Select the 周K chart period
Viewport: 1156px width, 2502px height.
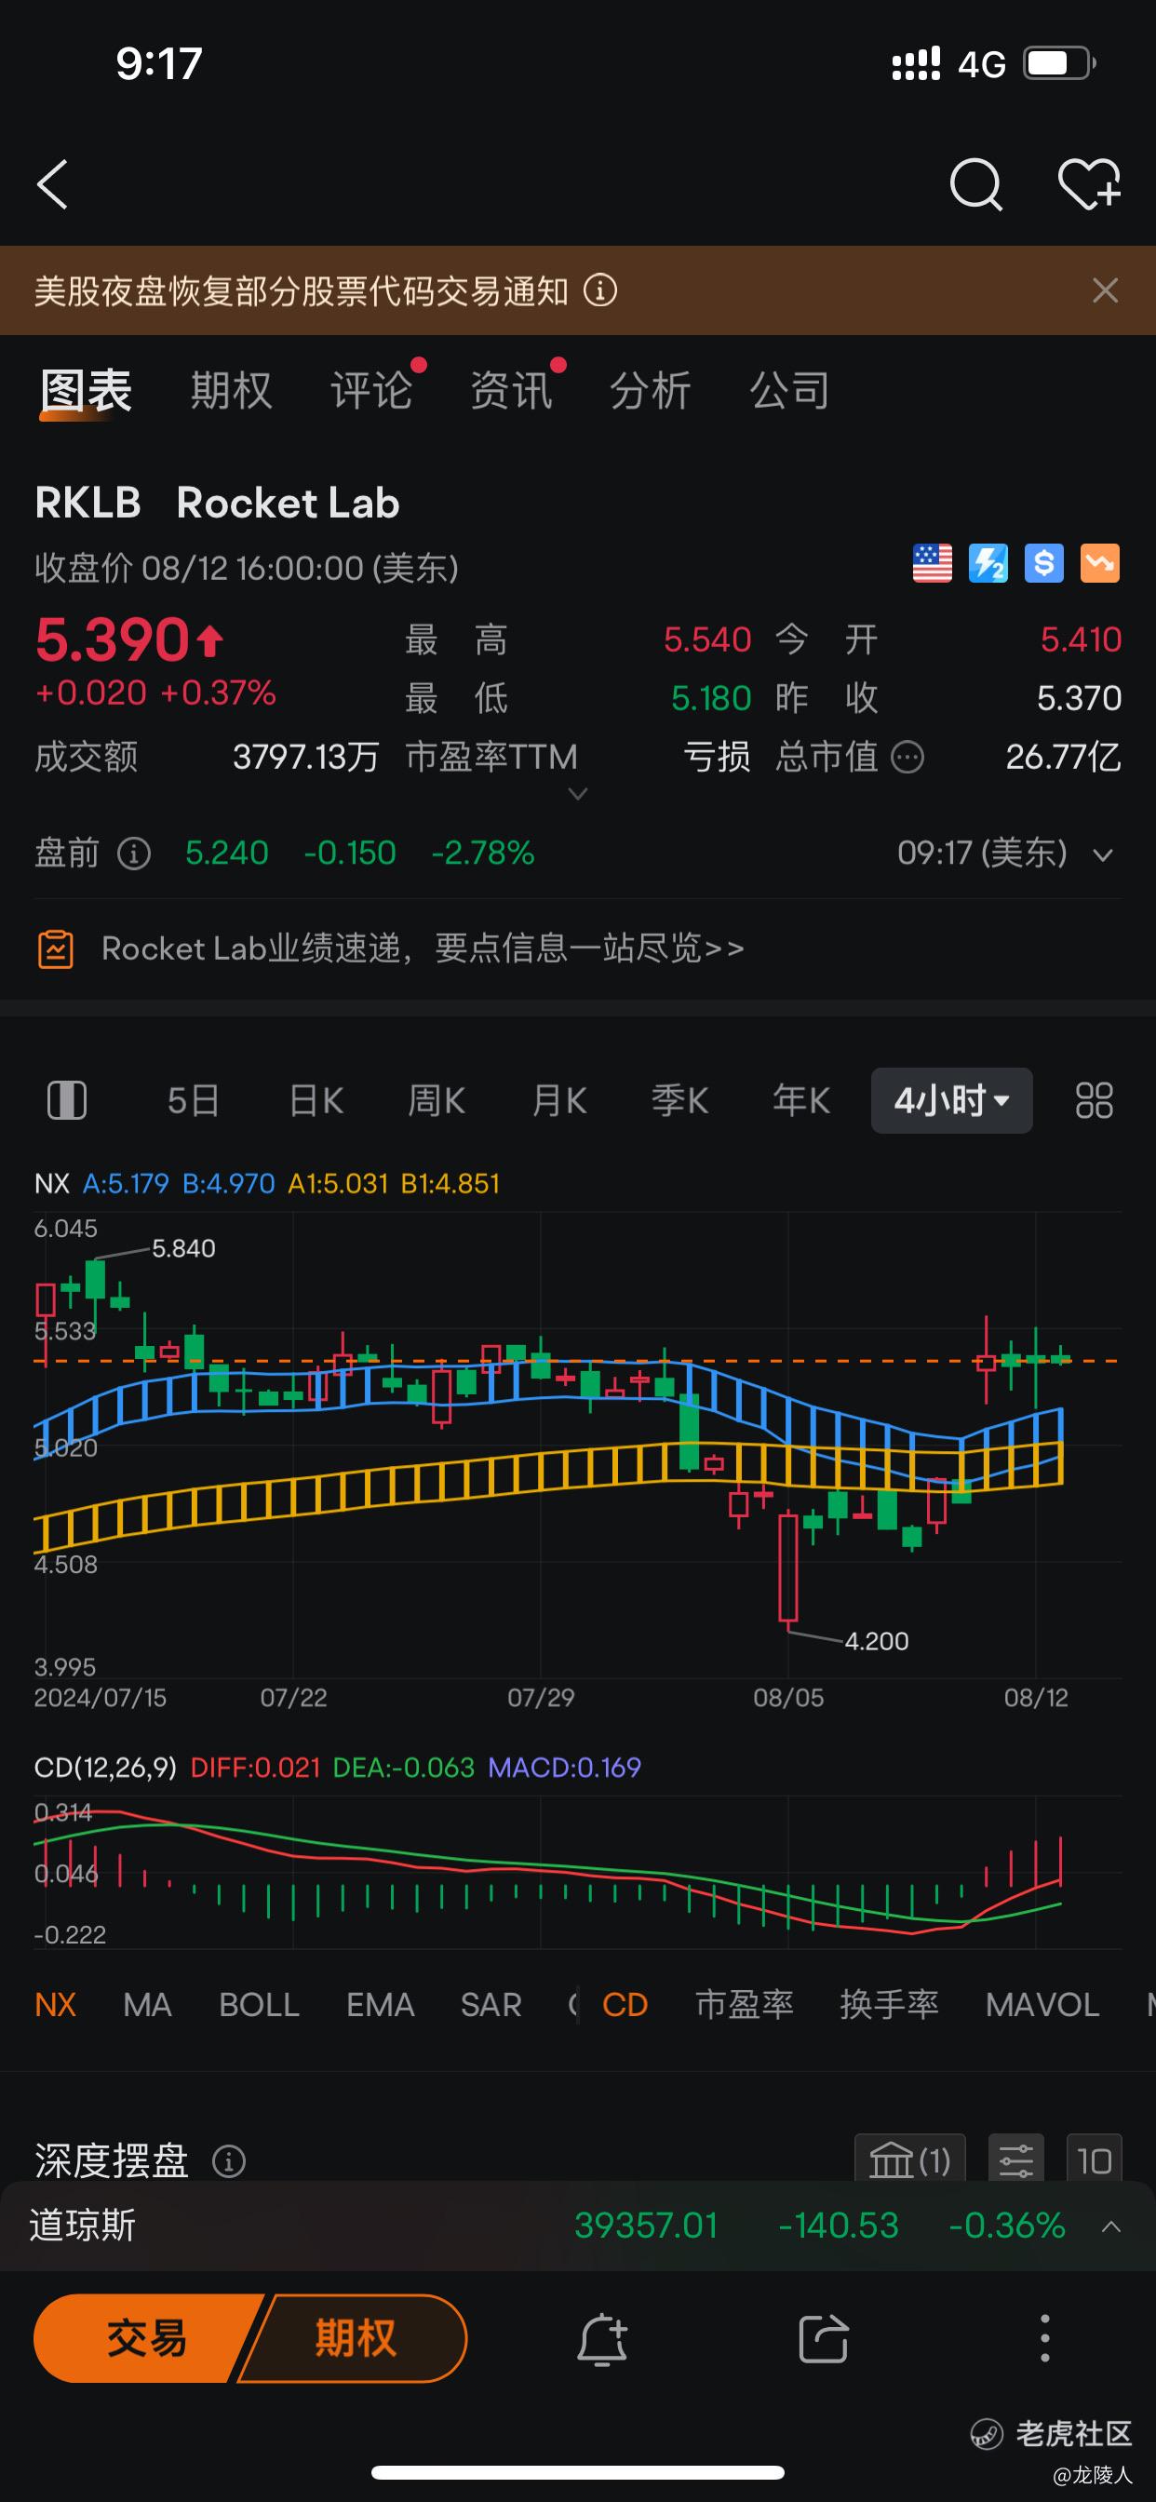pos(437,1100)
